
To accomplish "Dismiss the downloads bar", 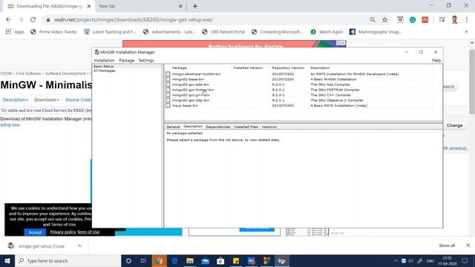I will [468, 245].
